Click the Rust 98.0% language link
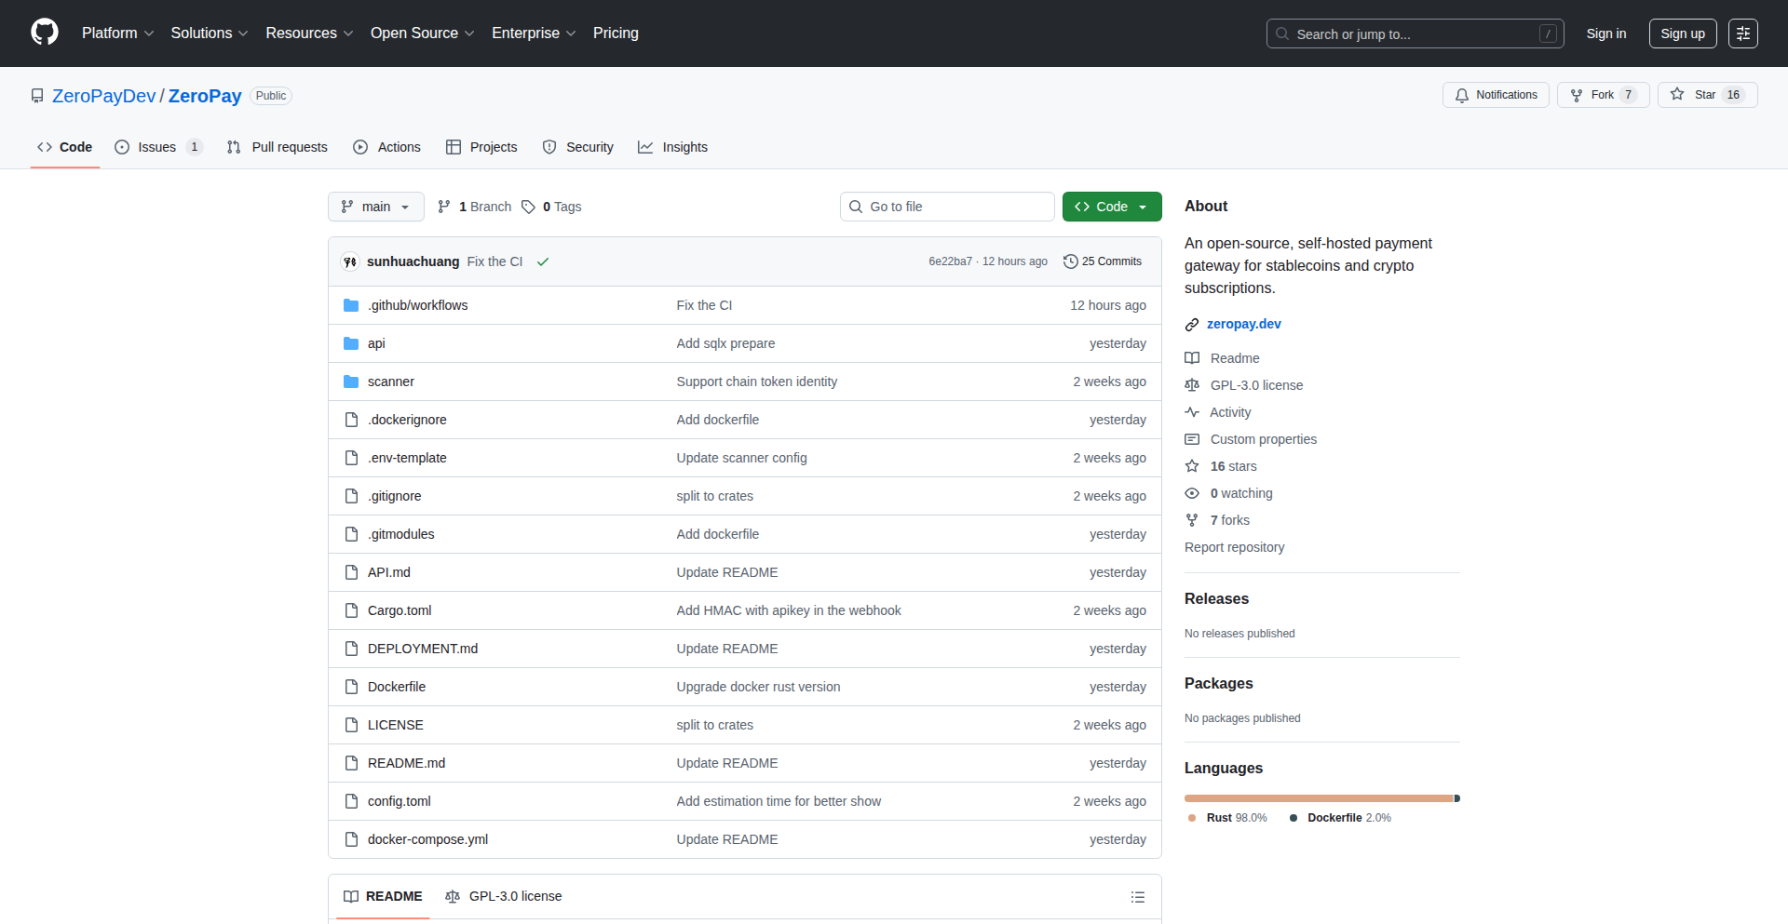 1227,818
